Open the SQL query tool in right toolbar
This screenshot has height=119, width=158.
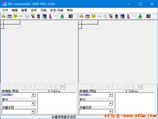(x=93, y=16)
